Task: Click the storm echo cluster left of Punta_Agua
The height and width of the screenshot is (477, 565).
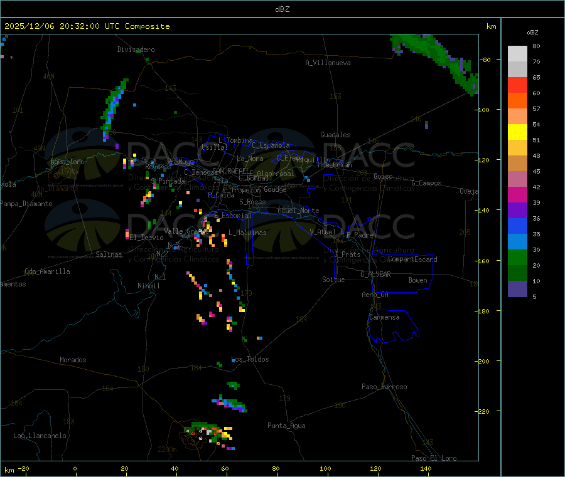Action: pyautogui.click(x=209, y=434)
